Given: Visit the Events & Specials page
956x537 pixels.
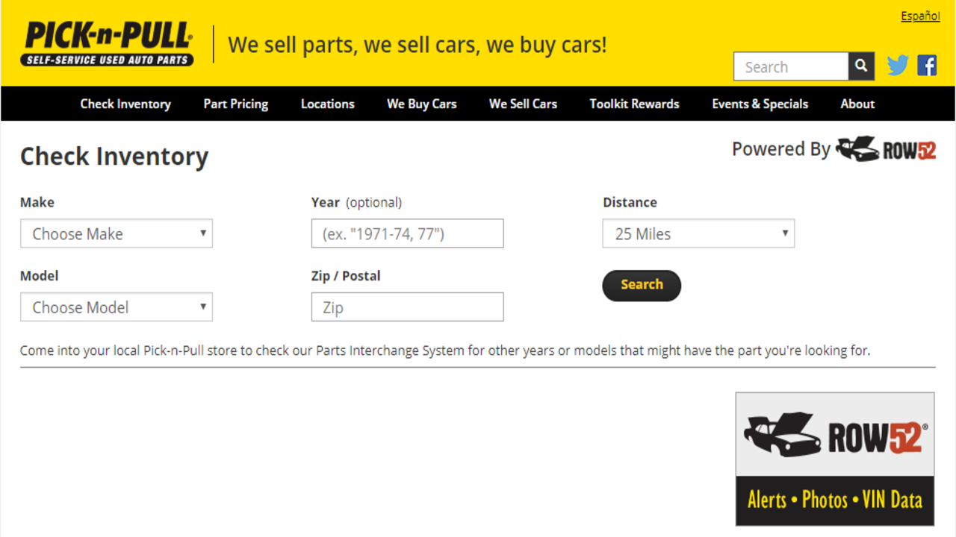Looking at the screenshot, I should tap(760, 104).
